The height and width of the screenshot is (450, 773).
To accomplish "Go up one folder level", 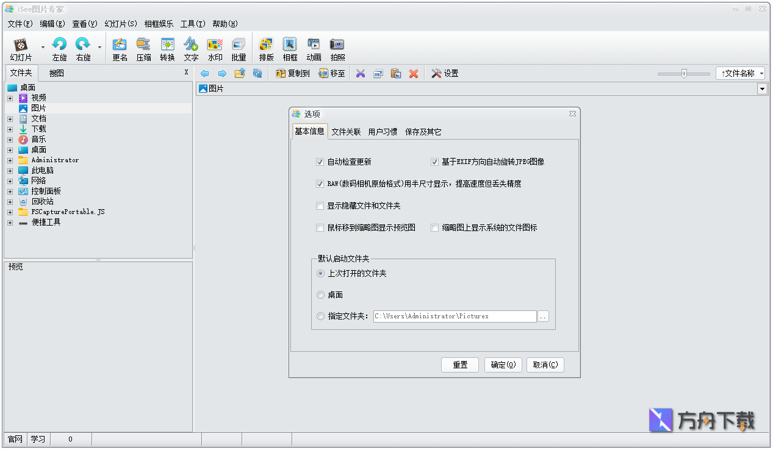I will click(240, 73).
